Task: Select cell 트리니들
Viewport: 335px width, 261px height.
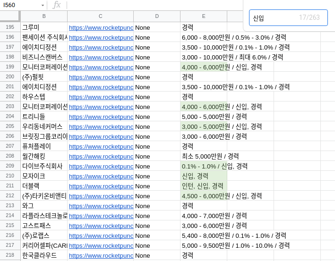Action: click(x=44, y=117)
